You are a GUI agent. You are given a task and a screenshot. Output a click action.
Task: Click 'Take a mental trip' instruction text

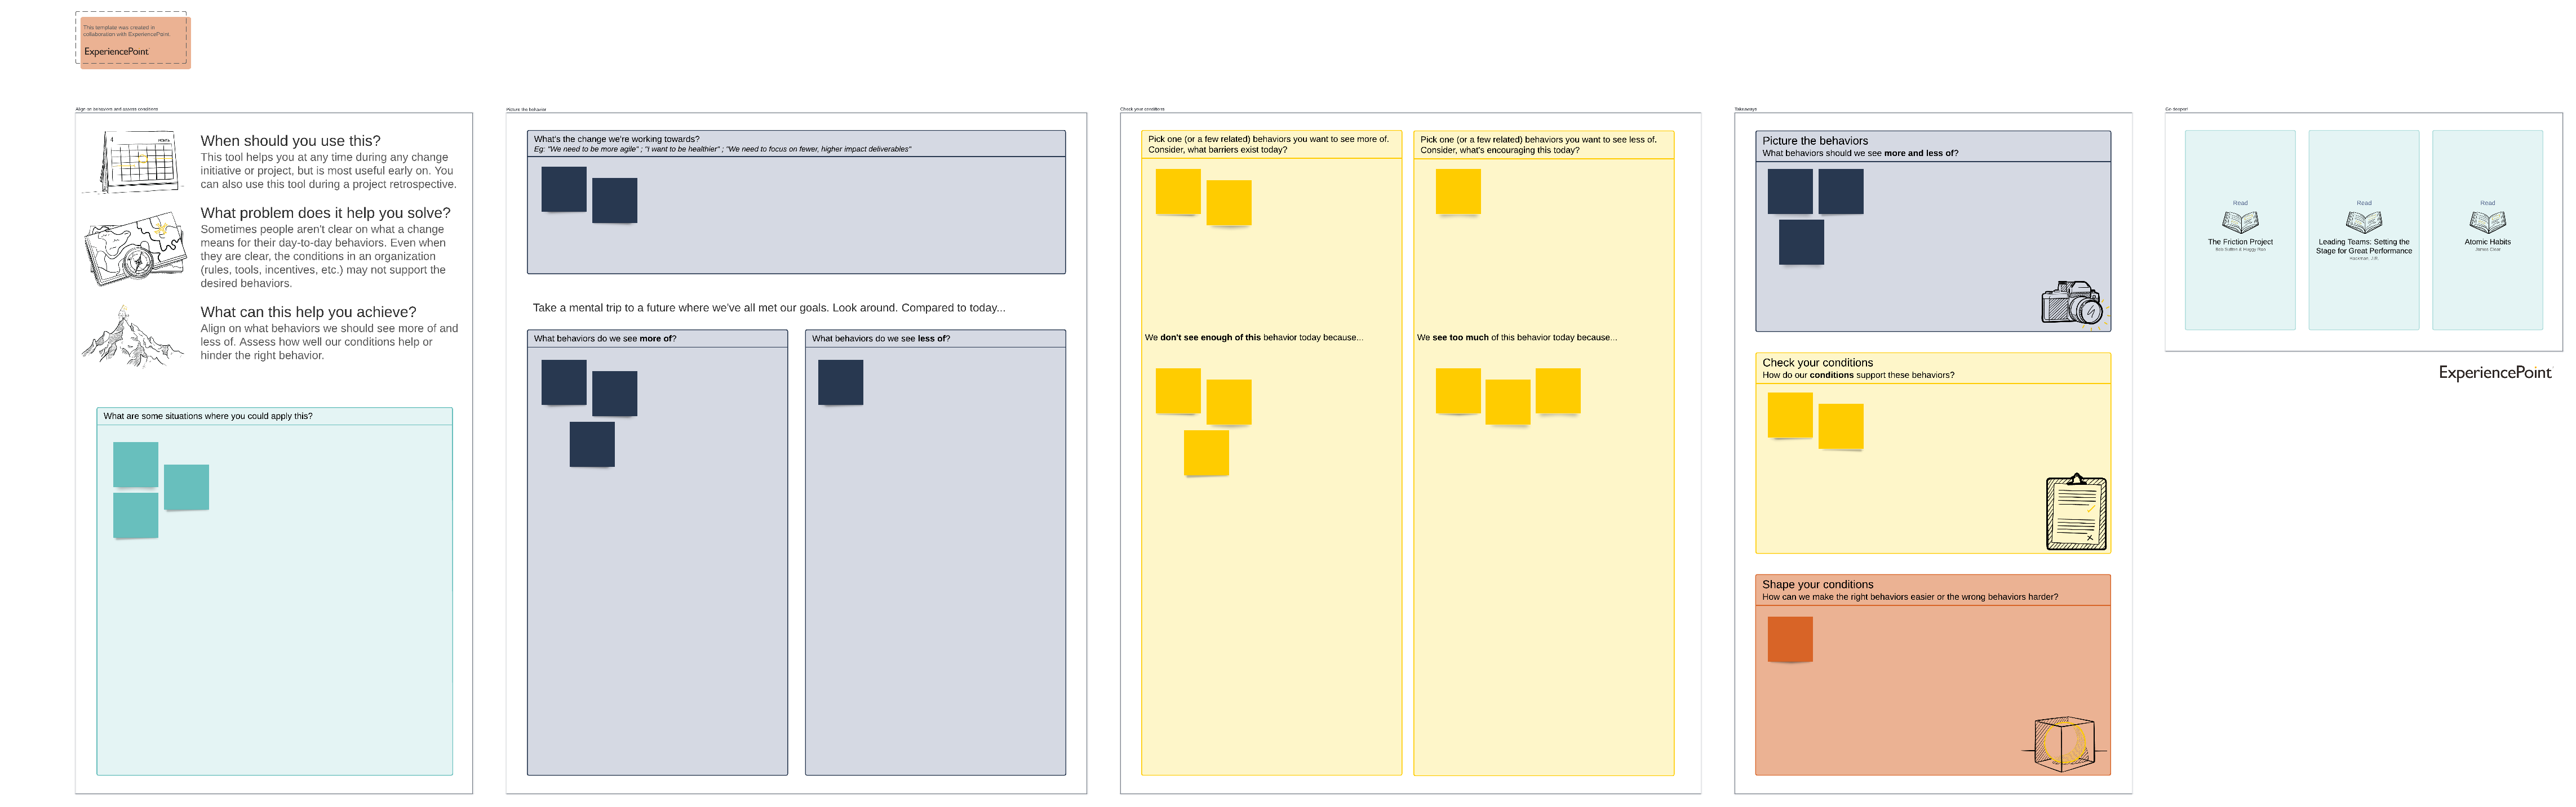(768, 307)
